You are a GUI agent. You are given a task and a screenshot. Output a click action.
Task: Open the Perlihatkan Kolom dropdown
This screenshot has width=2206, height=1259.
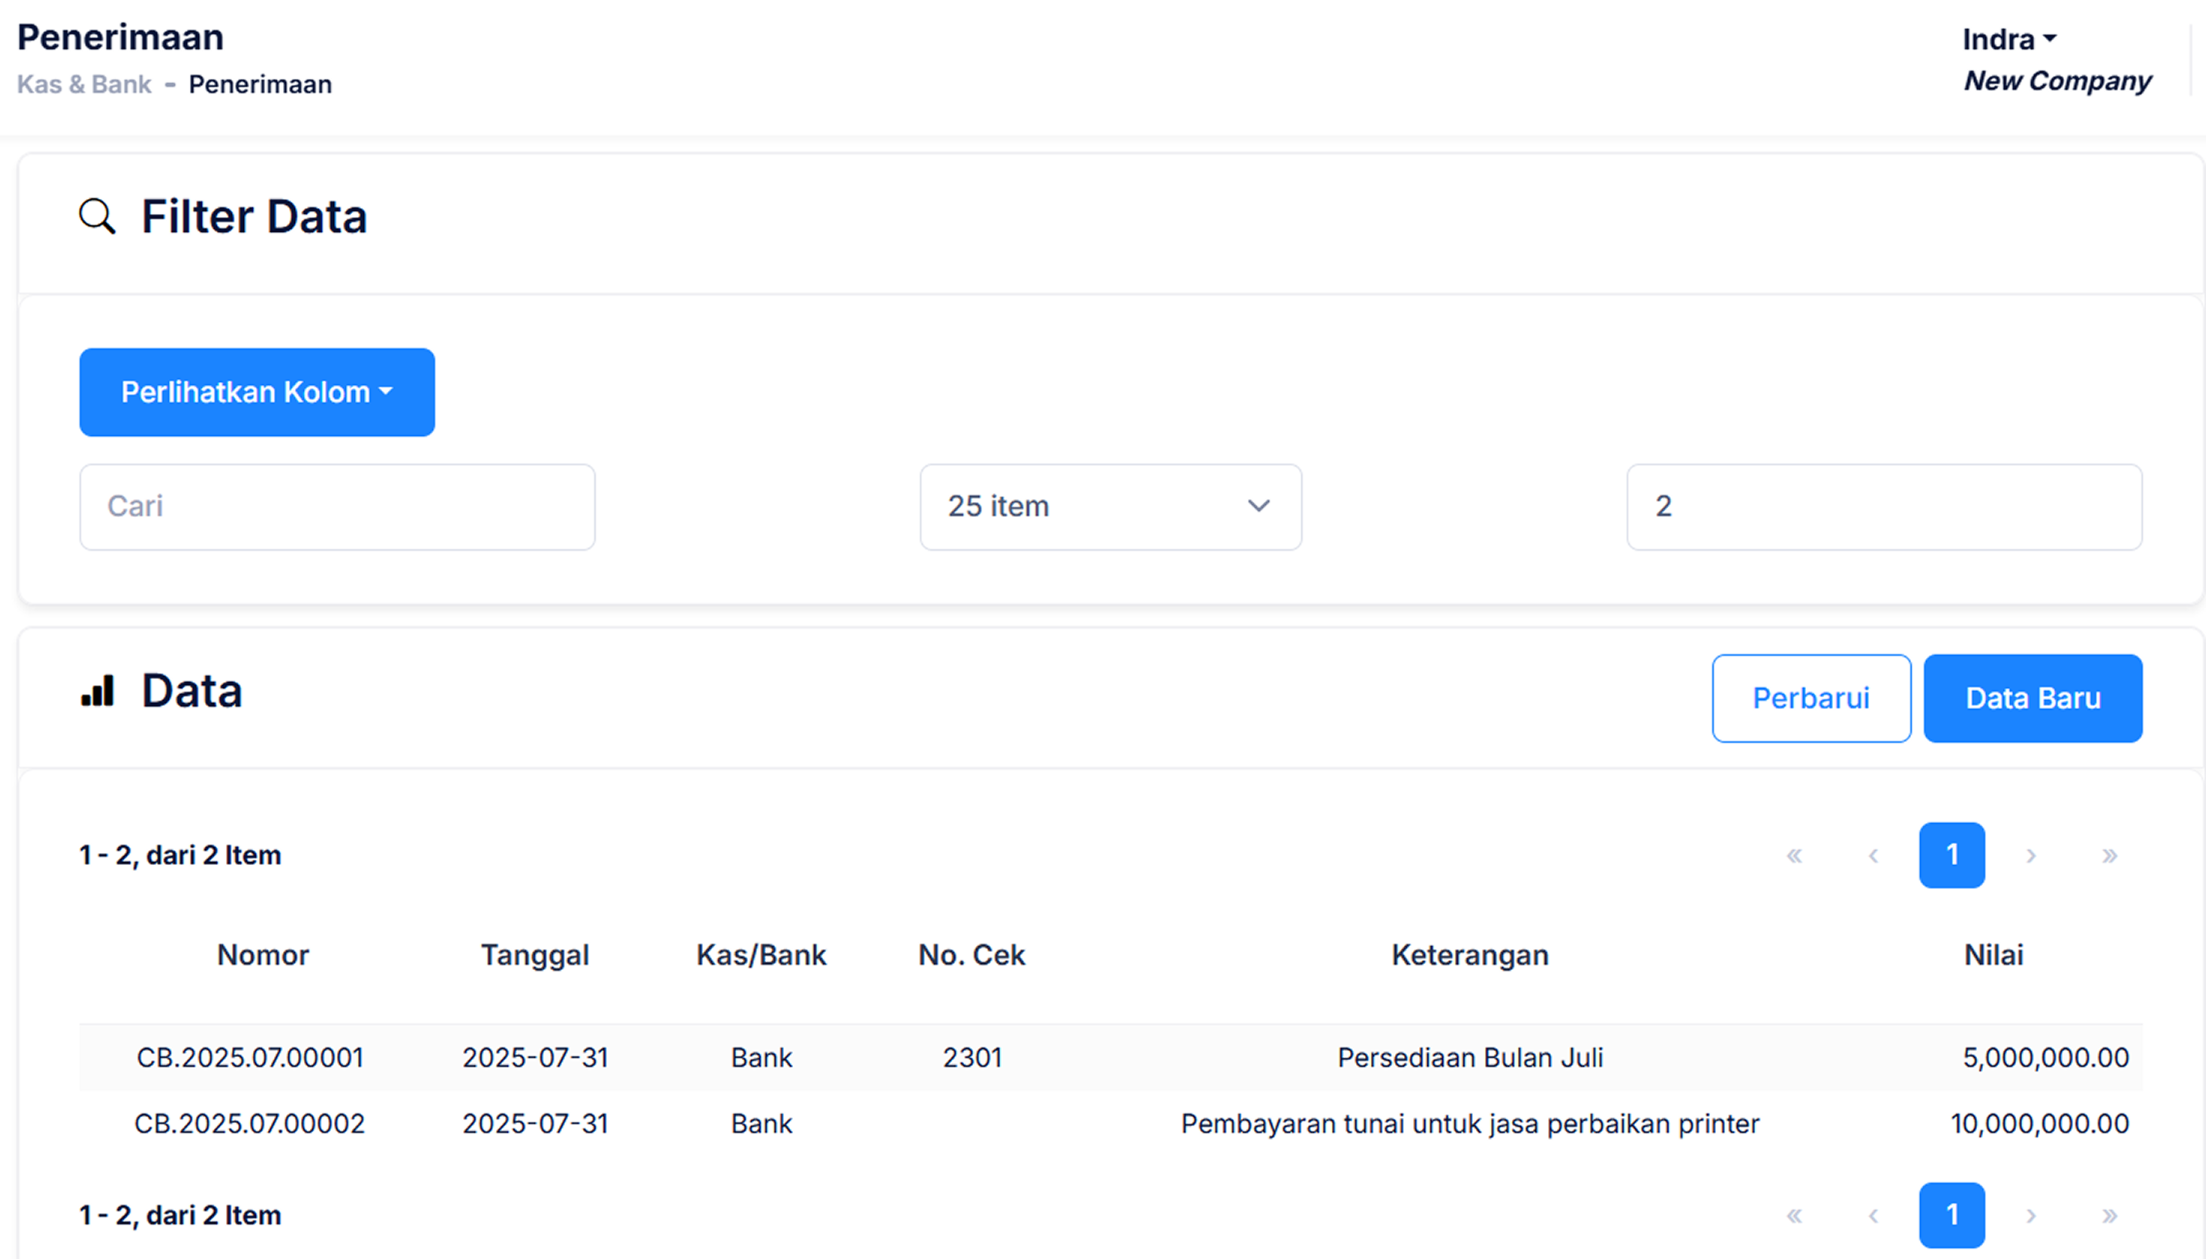[x=257, y=392]
